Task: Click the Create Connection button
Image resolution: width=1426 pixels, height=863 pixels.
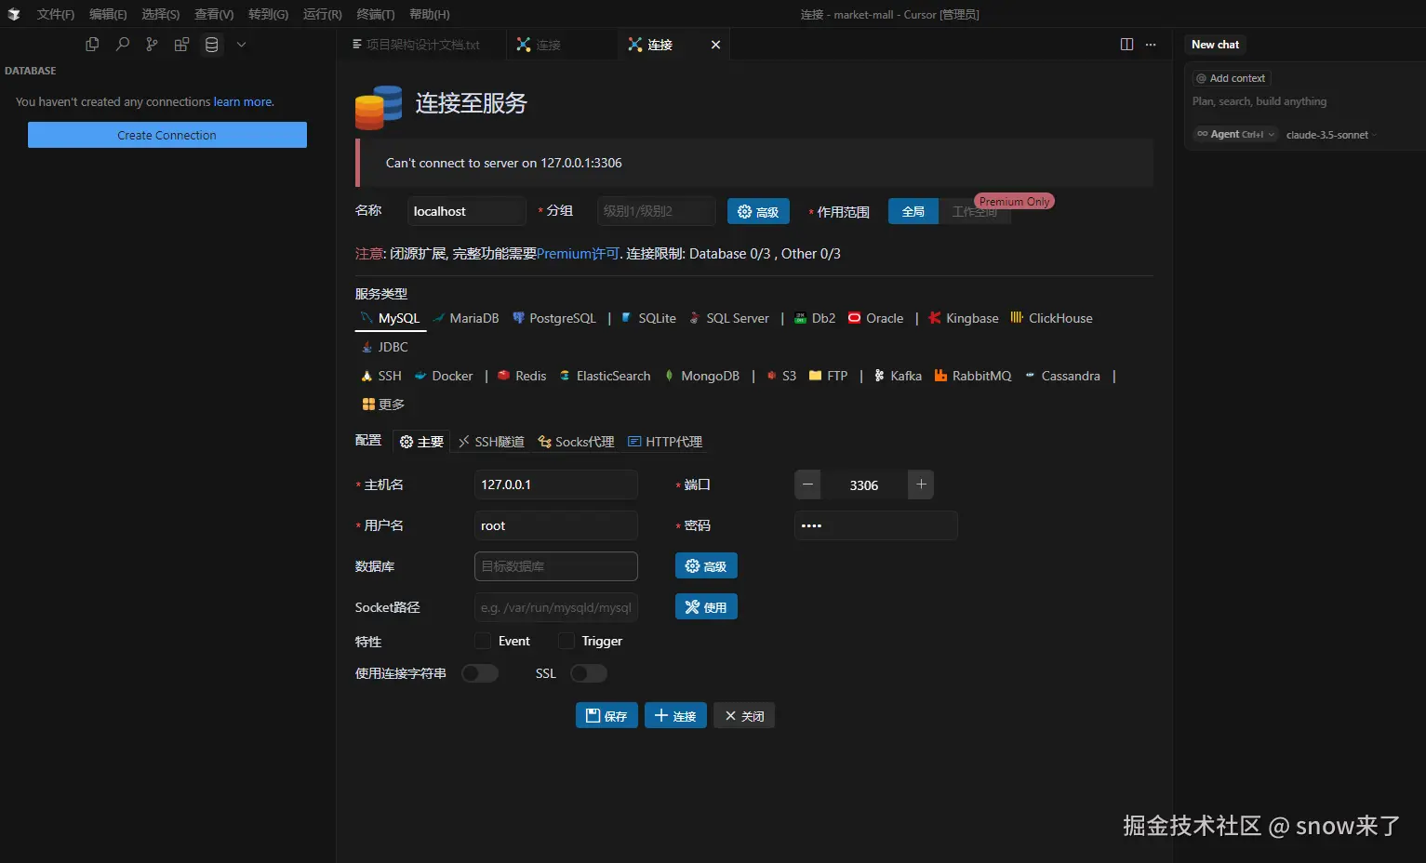Action: point(167,135)
